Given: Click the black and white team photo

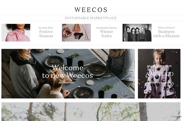Looking at the screenshot, I should pos(137,33).
